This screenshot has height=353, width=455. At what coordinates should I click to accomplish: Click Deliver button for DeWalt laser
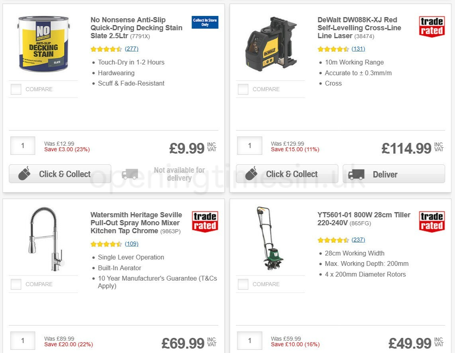pyautogui.click(x=394, y=174)
